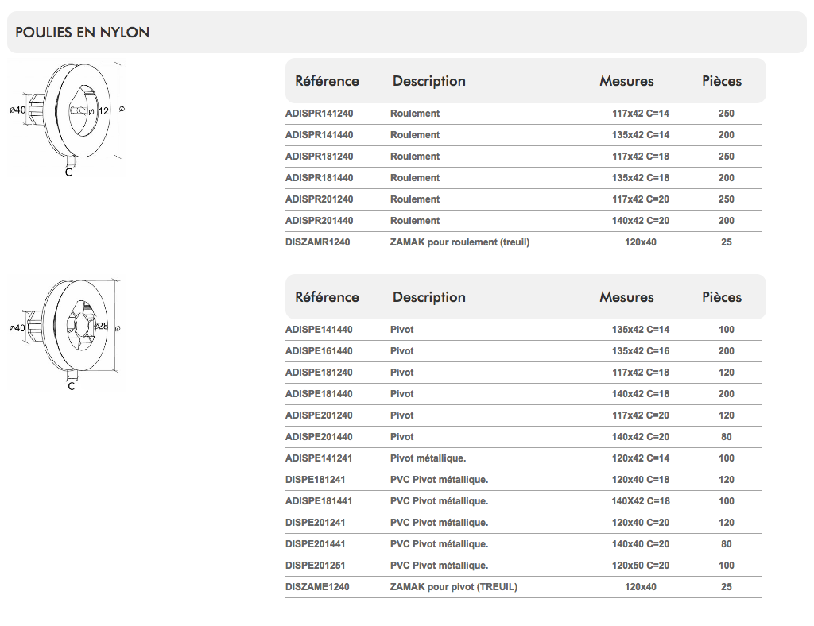Click the POULIES EN NYLON heading
814x626 pixels.
pyautogui.click(x=83, y=32)
